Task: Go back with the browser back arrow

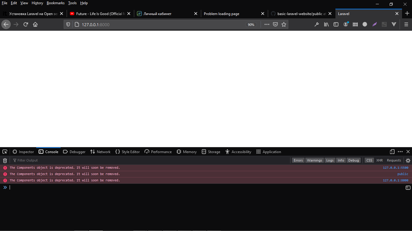Action: coord(6,24)
